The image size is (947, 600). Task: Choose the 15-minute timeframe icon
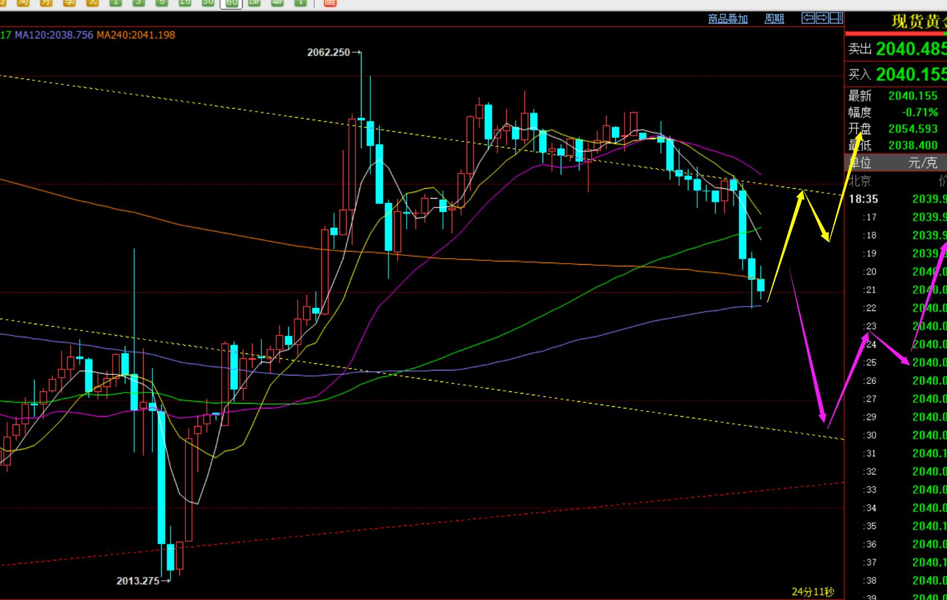[185, 2]
